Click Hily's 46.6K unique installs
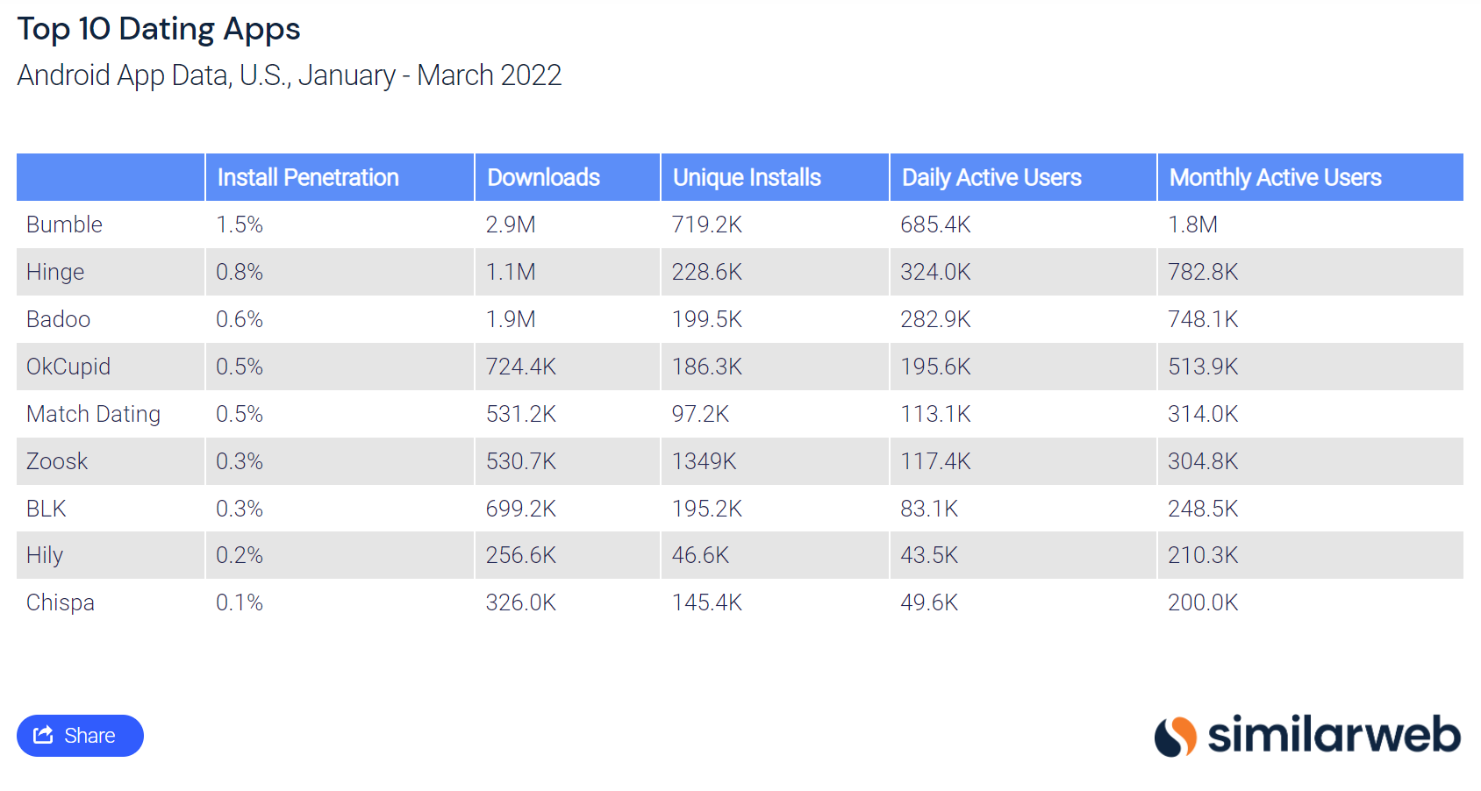 coord(700,555)
